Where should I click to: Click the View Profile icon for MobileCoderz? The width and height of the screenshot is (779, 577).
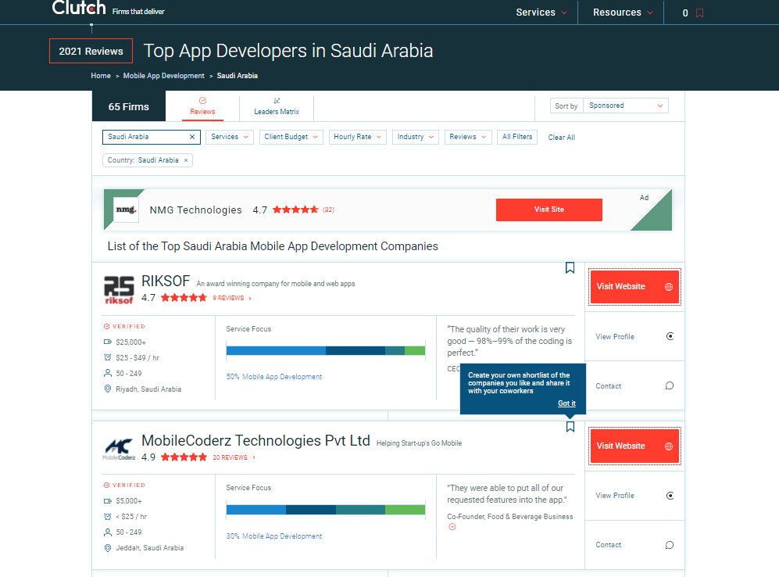tap(670, 496)
